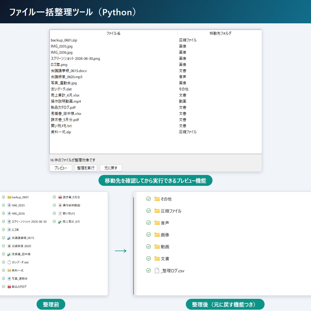
Task: Click the sync check mark beside 音声
Action: coord(149,223)
